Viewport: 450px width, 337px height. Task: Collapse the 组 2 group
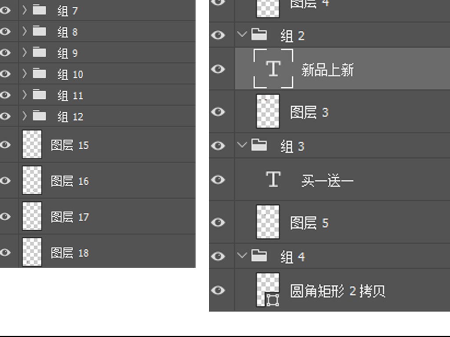(x=242, y=35)
